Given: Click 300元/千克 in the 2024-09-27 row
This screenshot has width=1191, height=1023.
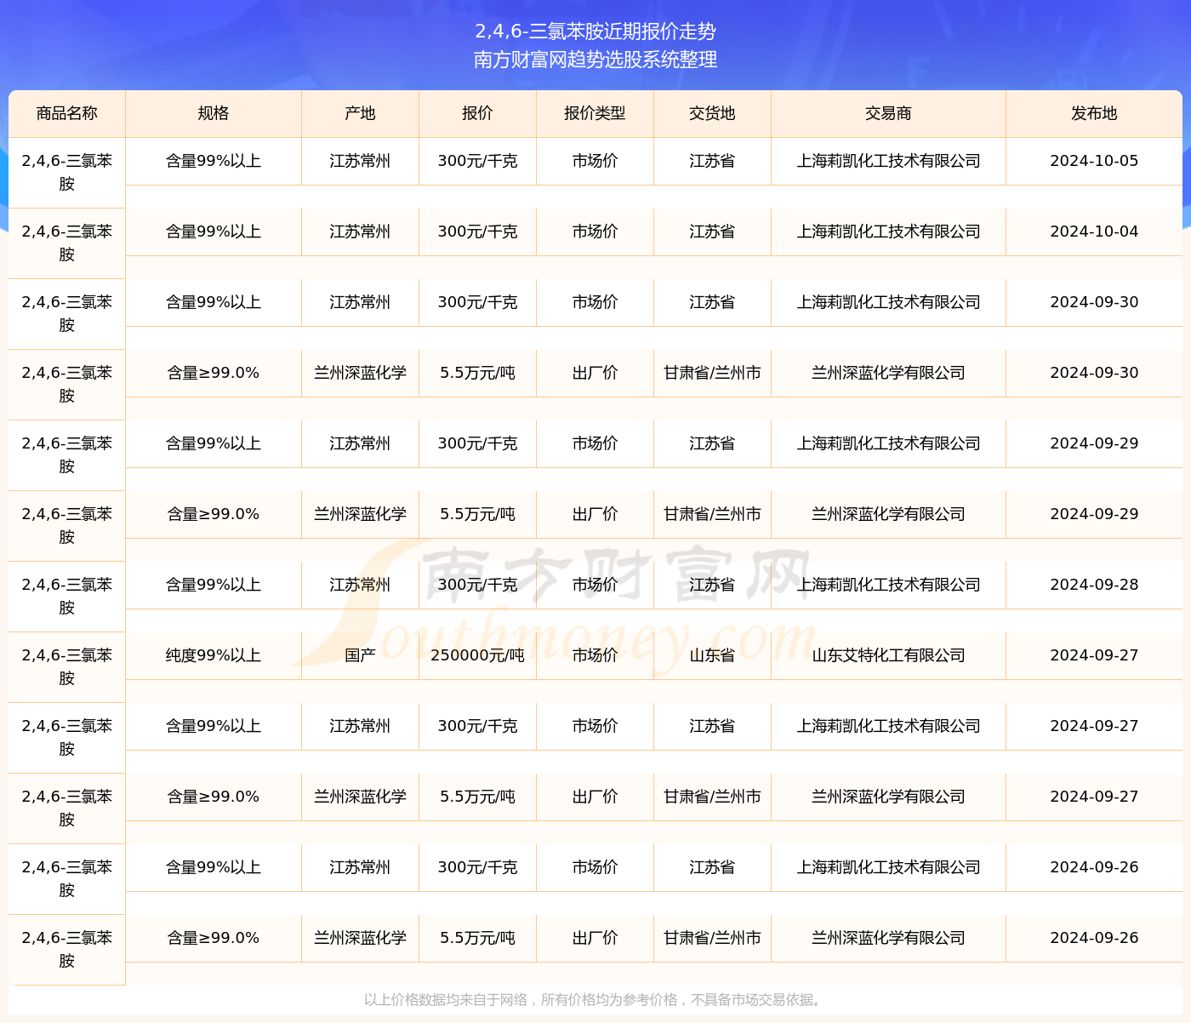Looking at the screenshot, I should tap(478, 726).
